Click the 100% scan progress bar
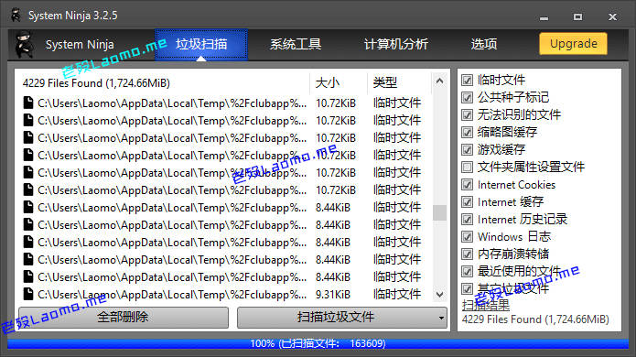Viewport: 636px width, 357px height. click(x=318, y=343)
